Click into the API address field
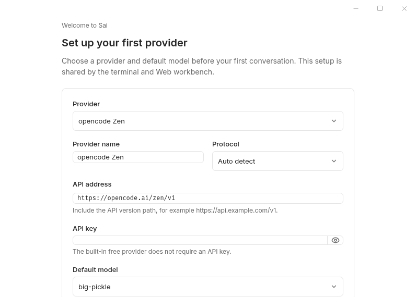 207,198
